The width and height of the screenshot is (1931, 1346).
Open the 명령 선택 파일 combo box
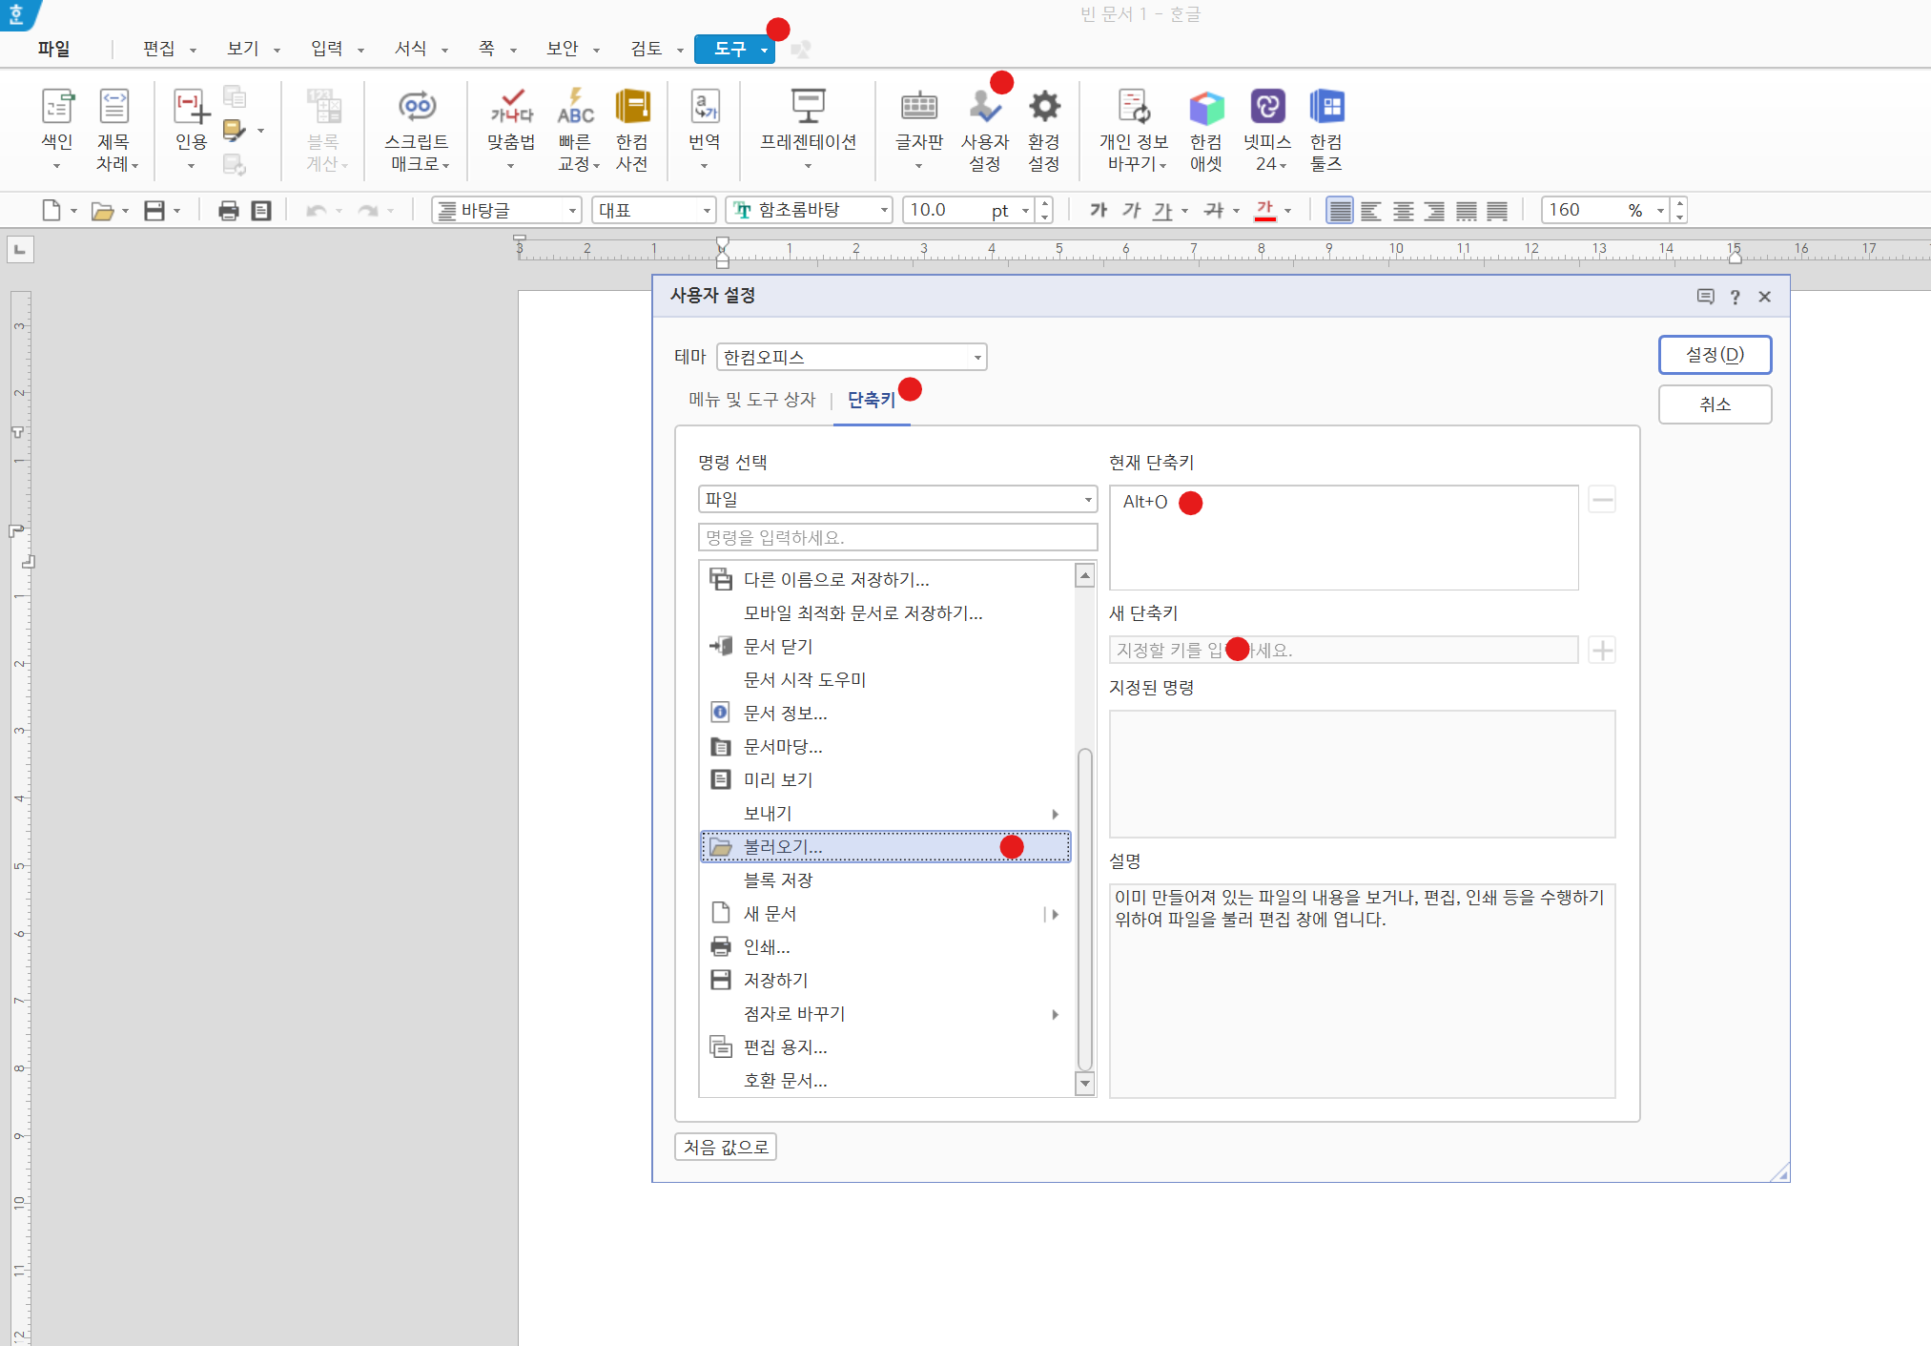click(1087, 500)
